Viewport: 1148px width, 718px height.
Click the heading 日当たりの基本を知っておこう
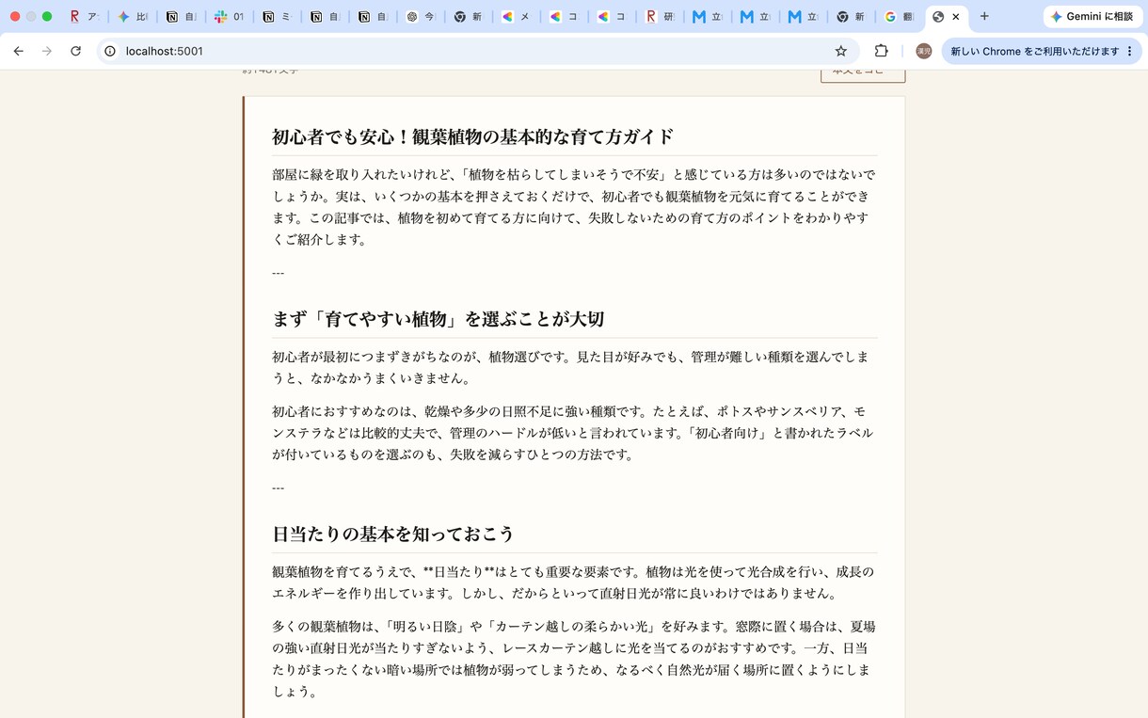pos(393,534)
